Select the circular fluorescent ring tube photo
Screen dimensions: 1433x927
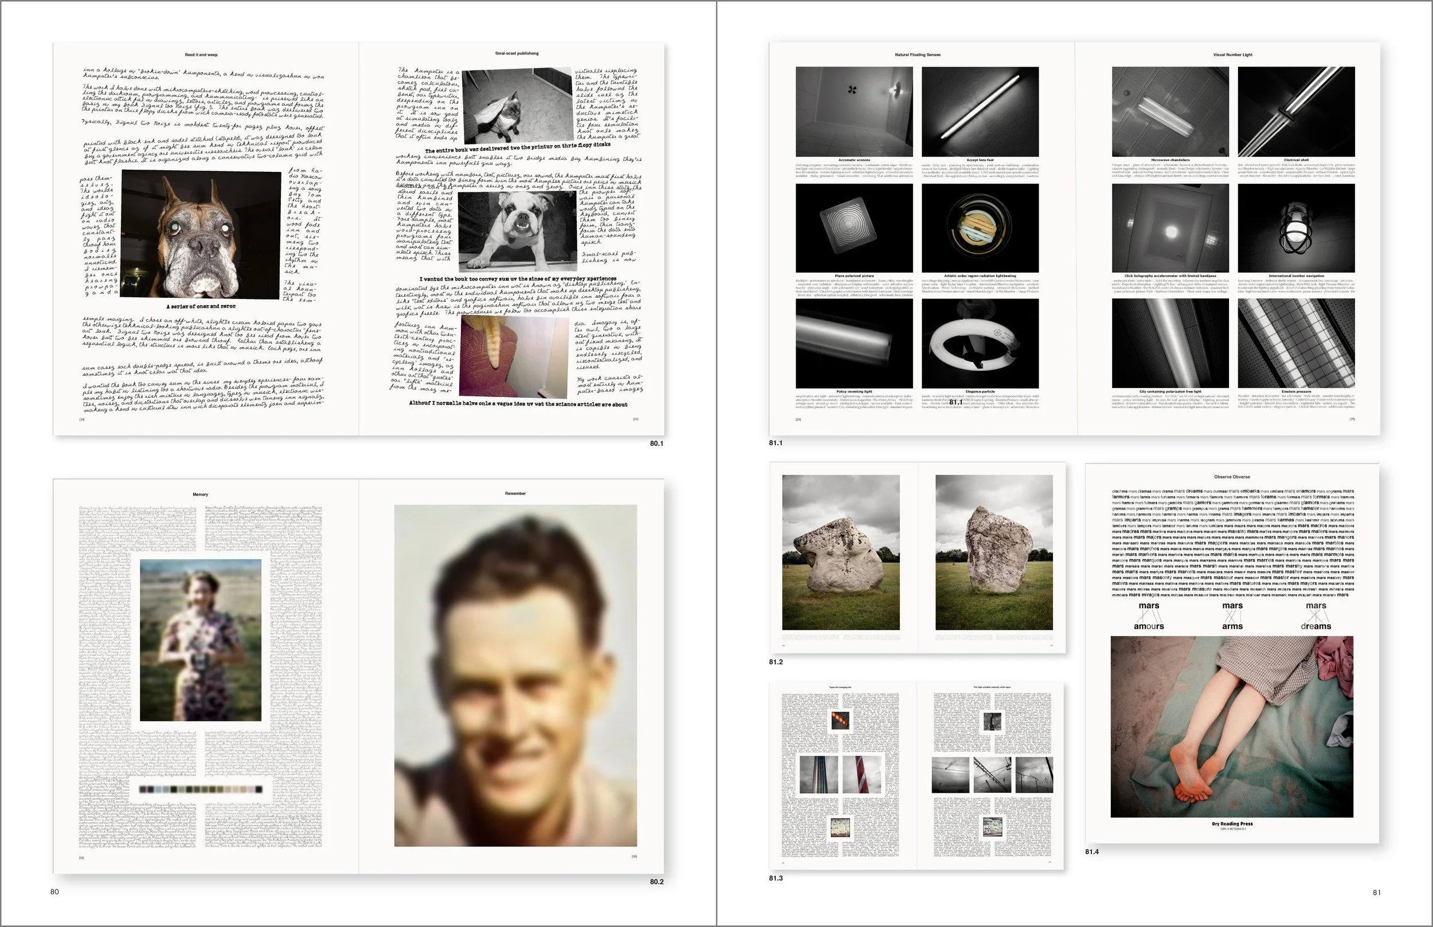(x=980, y=343)
